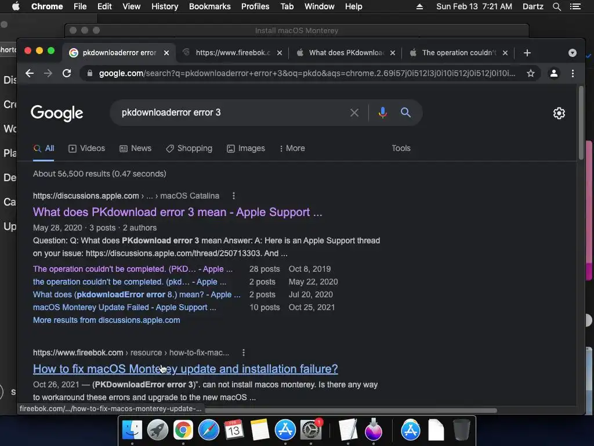This screenshot has height=446, width=594.
Task: Open Chrome's three-dot menu
Action: pos(573,73)
